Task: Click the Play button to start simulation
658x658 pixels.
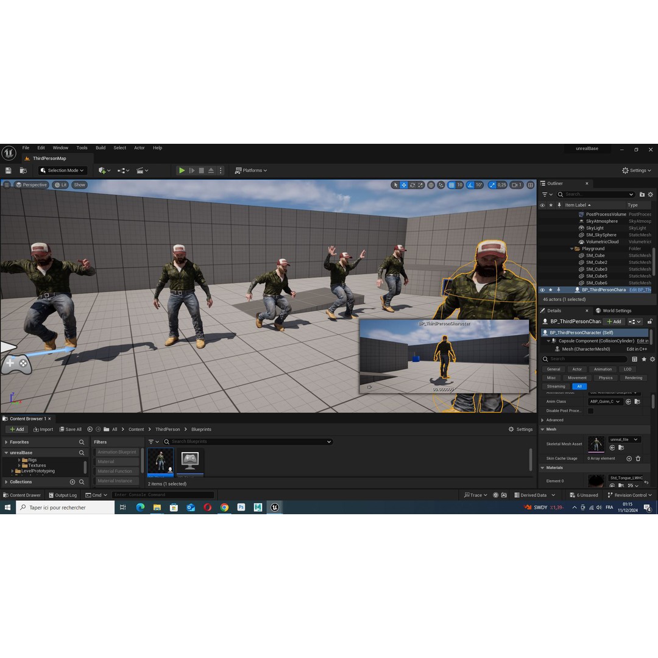Action: (x=182, y=171)
